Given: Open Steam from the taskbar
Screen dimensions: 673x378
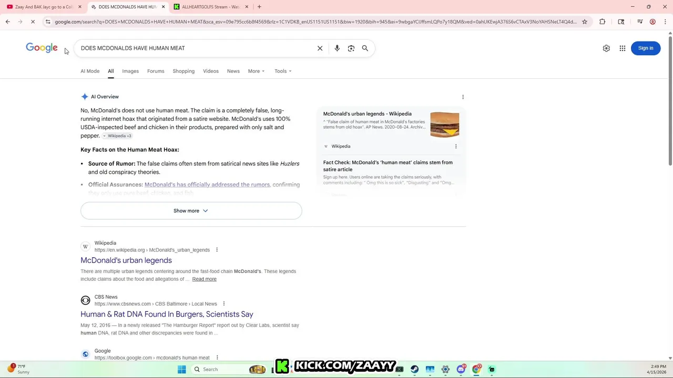Looking at the screenshot, I should (415, 370).
